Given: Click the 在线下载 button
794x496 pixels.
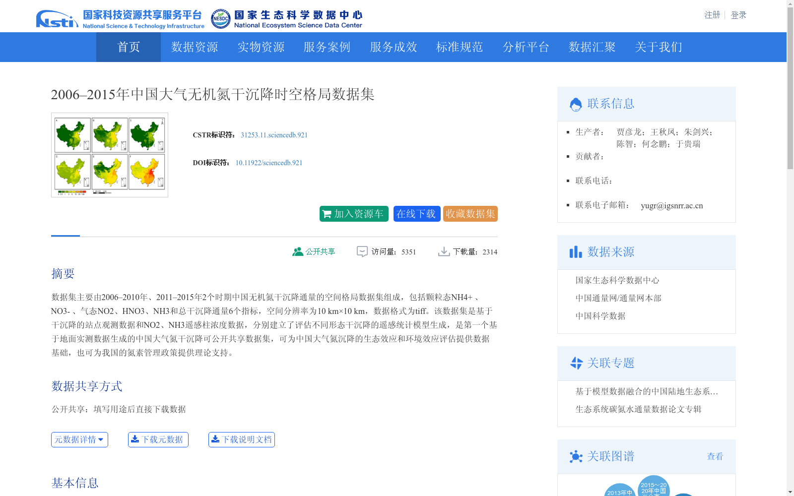Looking at the screenshot, I should click(x=417, y=214).
